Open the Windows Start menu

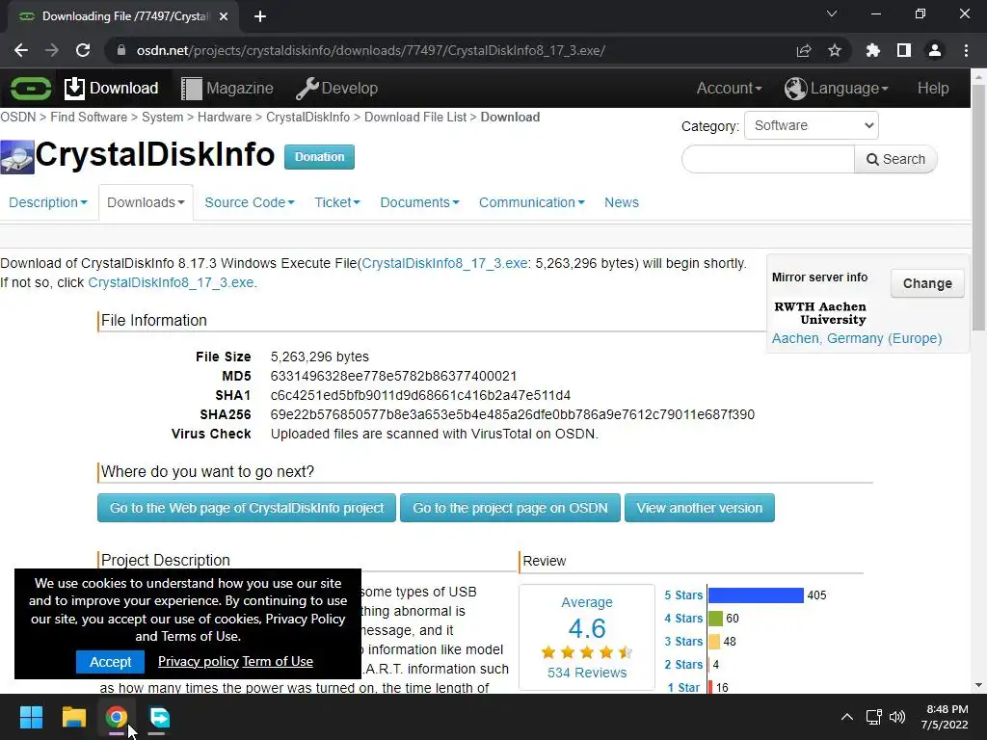31,717
